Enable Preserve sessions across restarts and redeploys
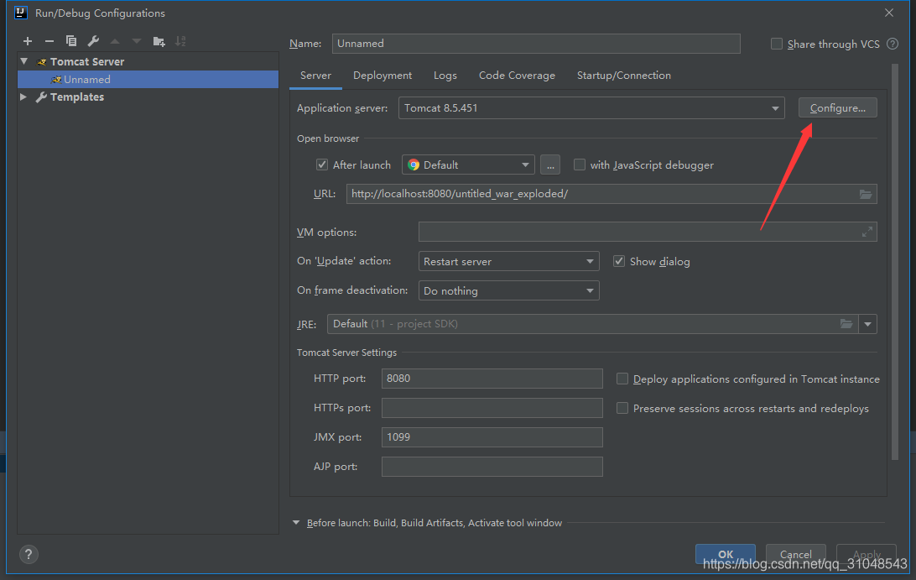 pyautogui.click(x=622, y=408)
